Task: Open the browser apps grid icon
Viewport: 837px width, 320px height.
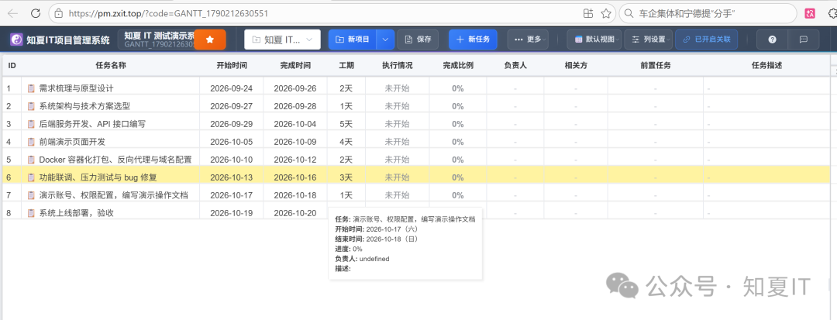Action: 587,13
